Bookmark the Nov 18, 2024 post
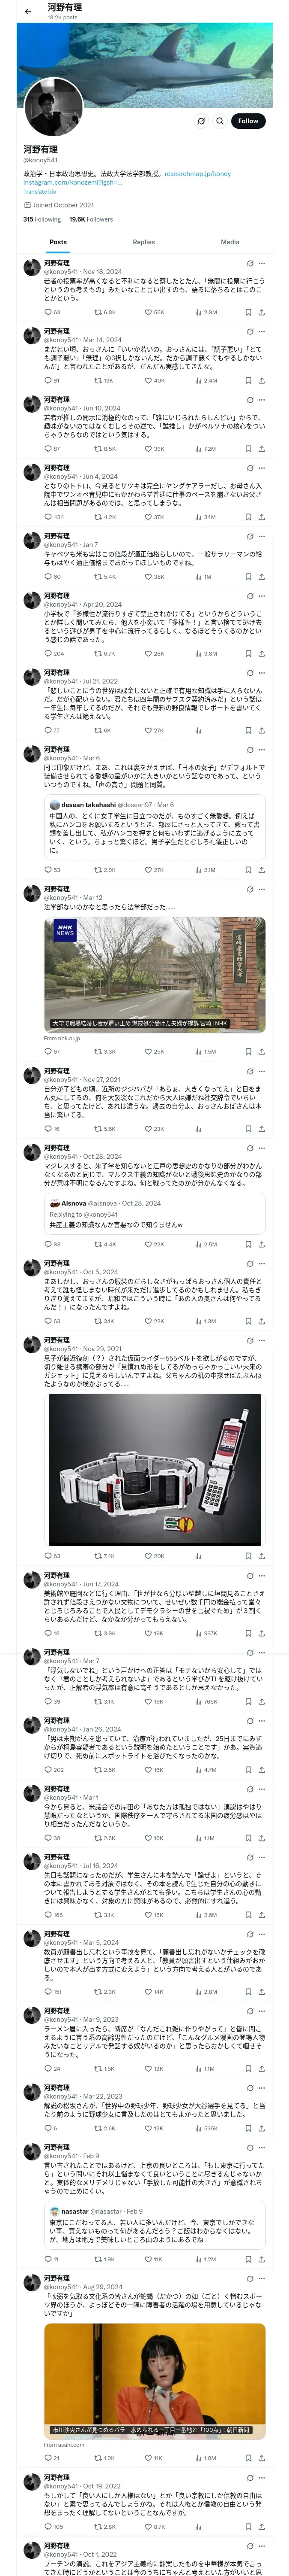The width and height of the screenshot is (289, 2576). [248, 312]
